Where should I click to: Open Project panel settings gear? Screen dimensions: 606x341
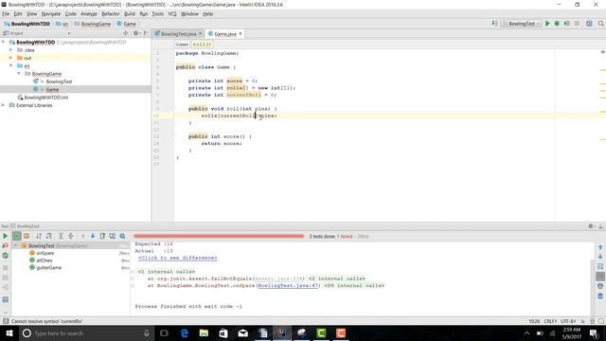point(136,33)
